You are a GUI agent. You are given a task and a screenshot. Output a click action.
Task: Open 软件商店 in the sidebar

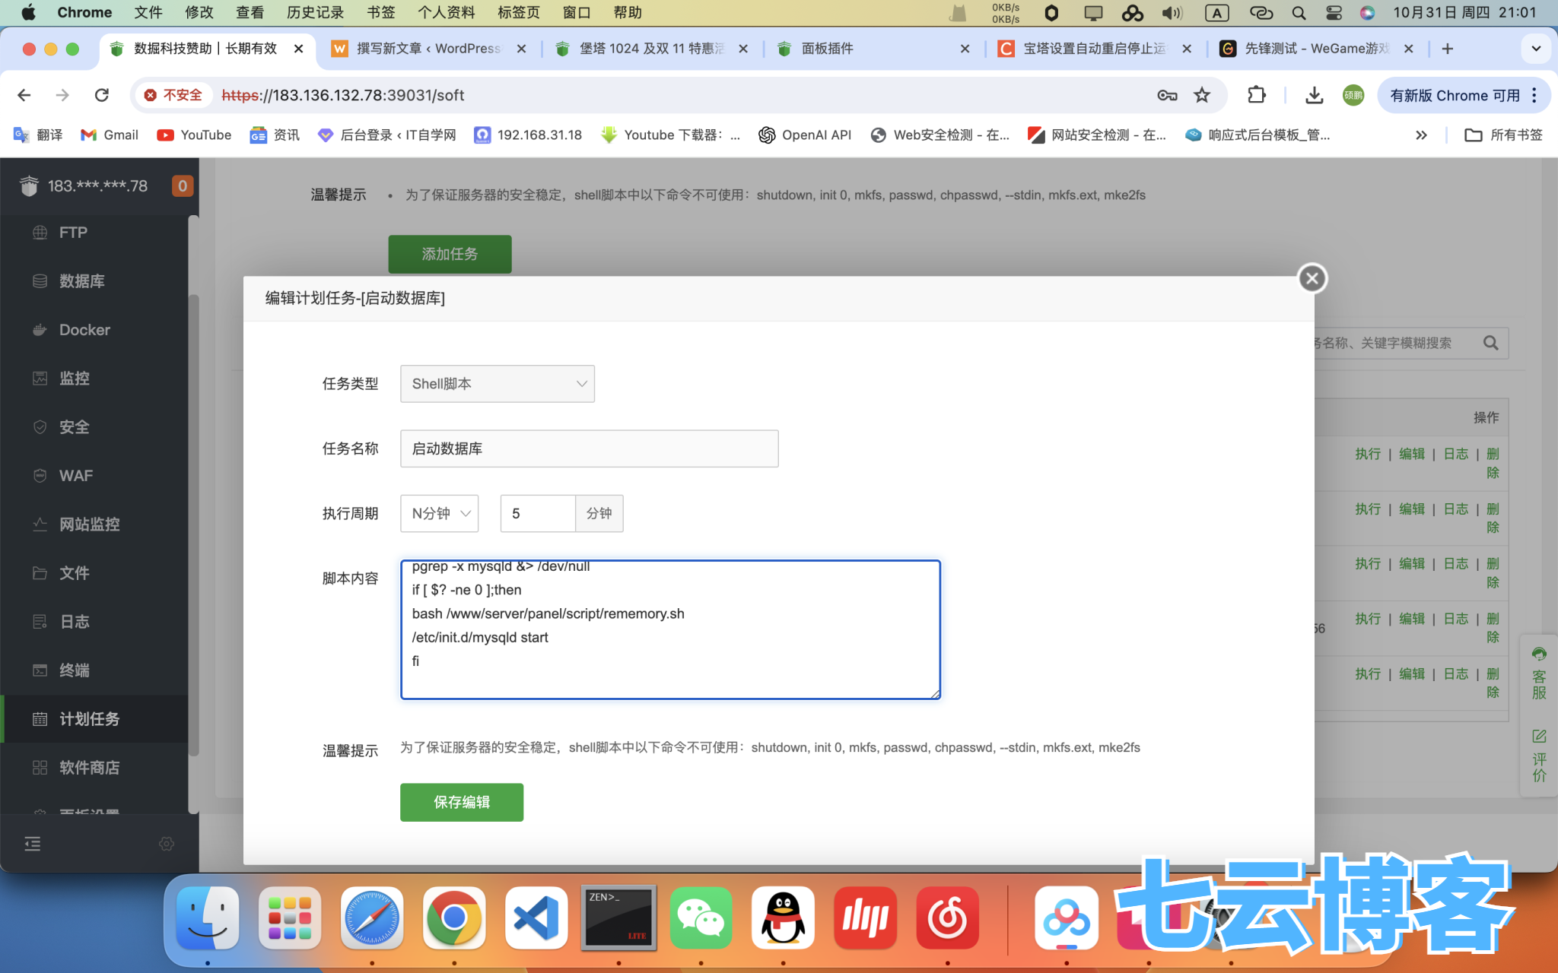click(89, 768)
